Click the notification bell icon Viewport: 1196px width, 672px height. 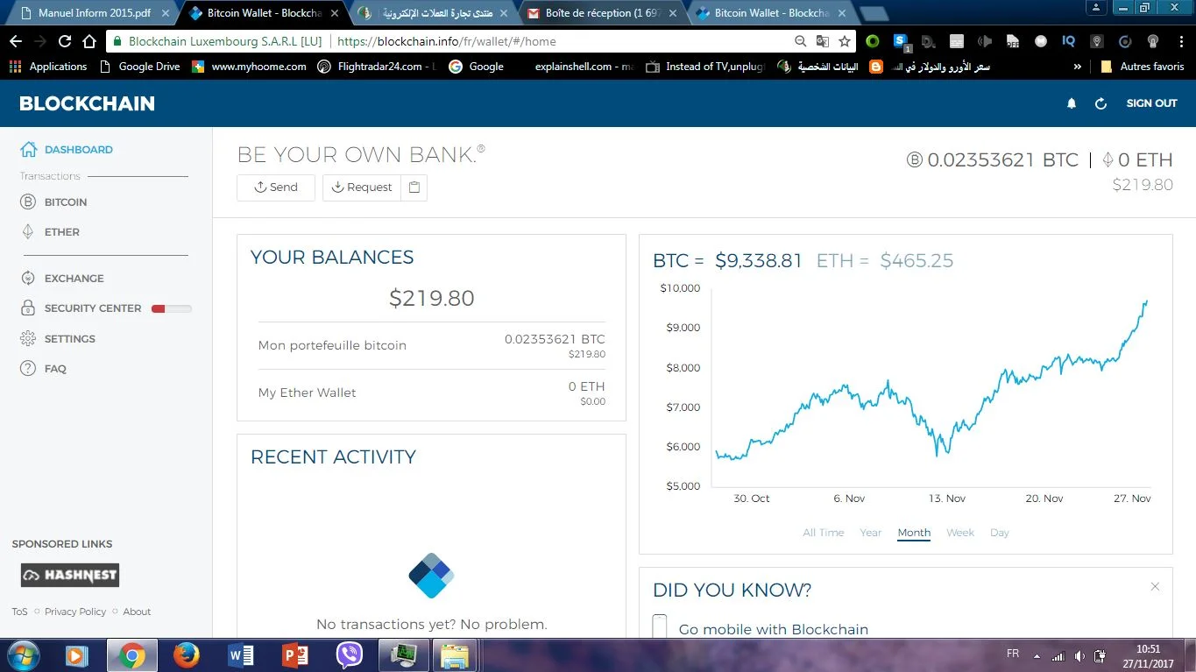(x=1071, y=103)
